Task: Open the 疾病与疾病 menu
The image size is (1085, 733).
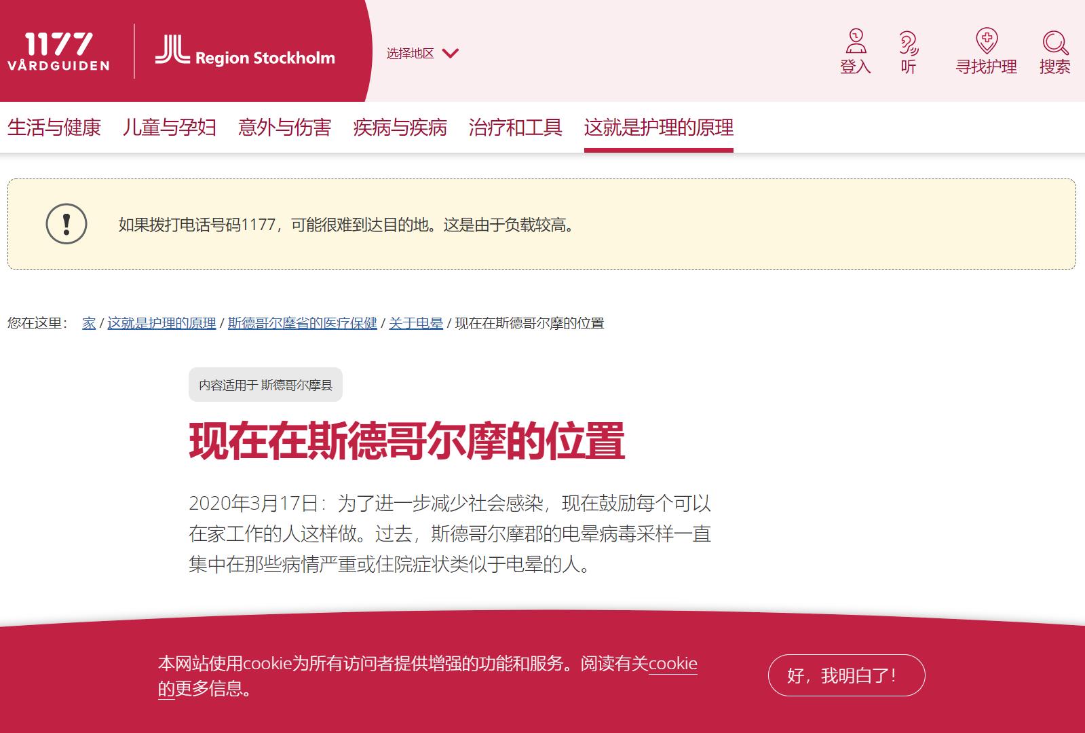Action: click(400, 127)
